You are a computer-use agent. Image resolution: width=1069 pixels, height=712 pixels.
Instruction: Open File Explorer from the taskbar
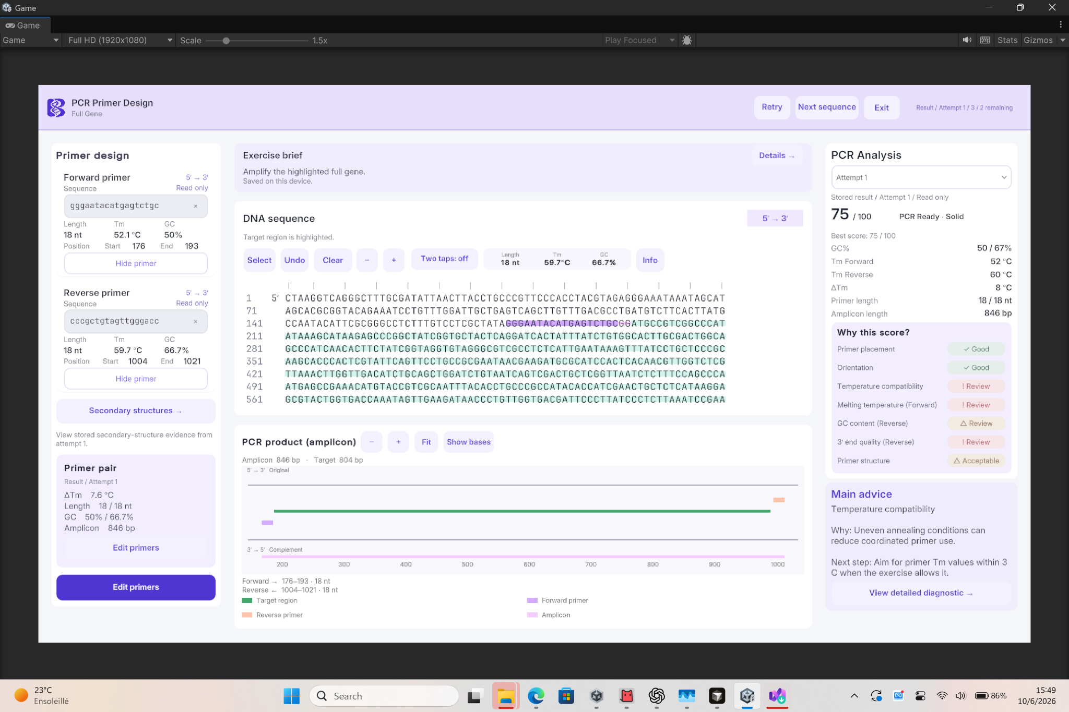[x=505, y=696]
